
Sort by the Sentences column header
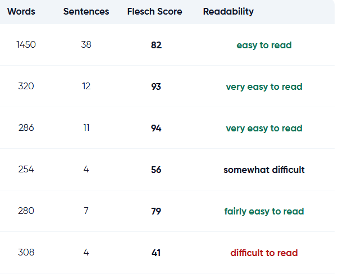(x=86, y=11)
